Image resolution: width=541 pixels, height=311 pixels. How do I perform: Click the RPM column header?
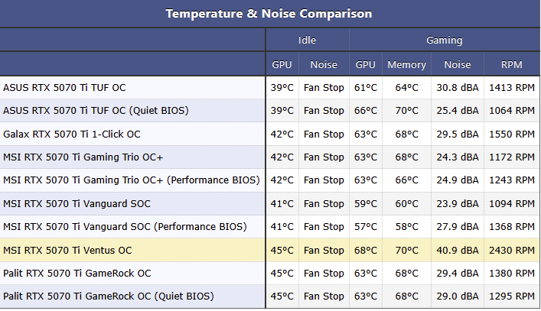tap(512, 64)
